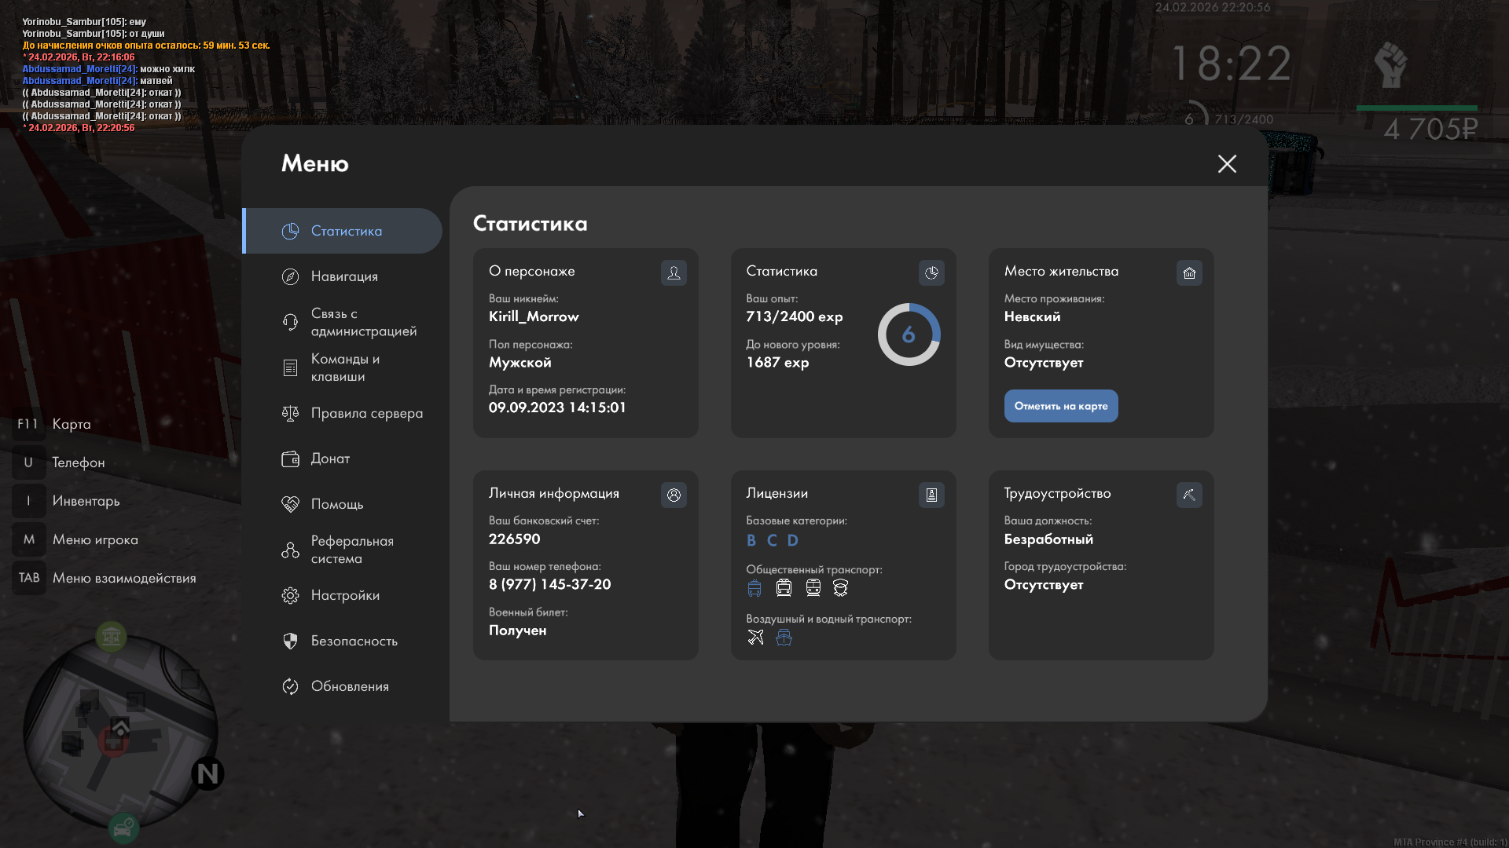The image size is (1509, 848).
Task: Click the blue bus public transport icon
Action: point(754,588)
